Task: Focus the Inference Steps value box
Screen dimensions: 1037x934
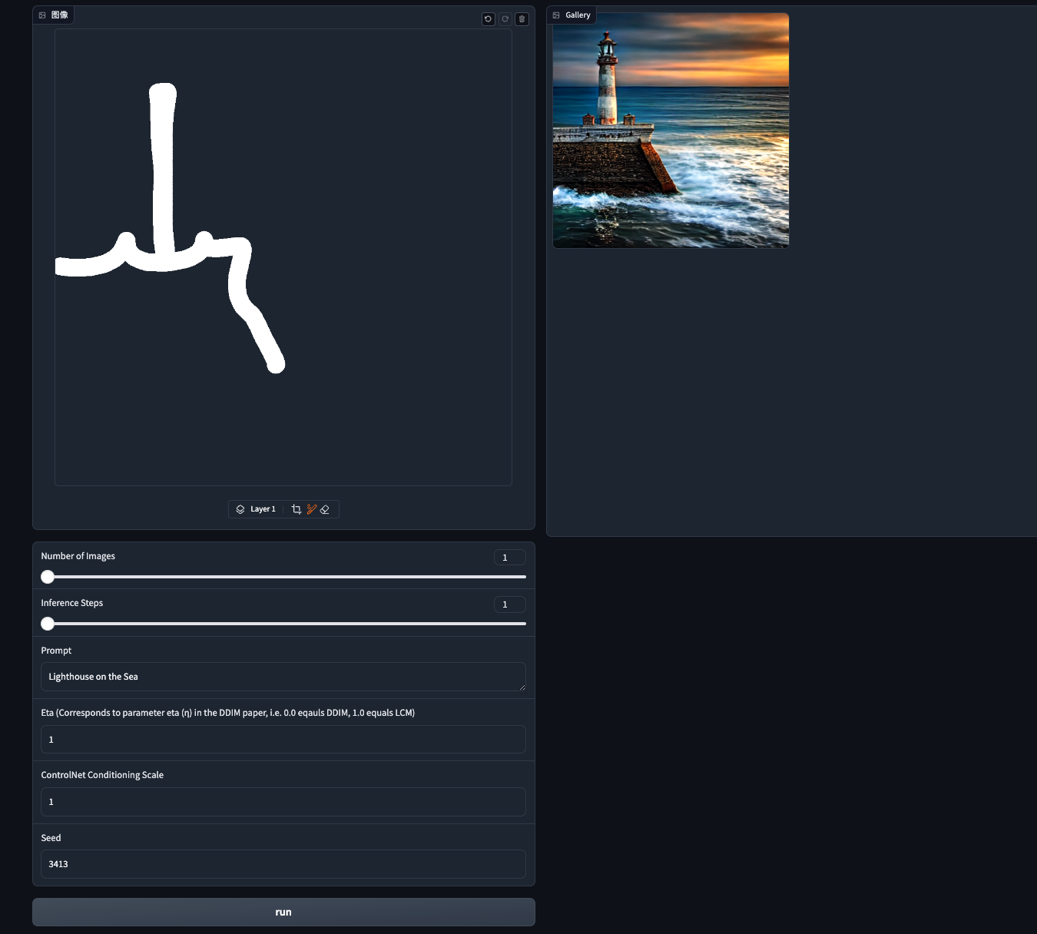Action: coord(509,604)
